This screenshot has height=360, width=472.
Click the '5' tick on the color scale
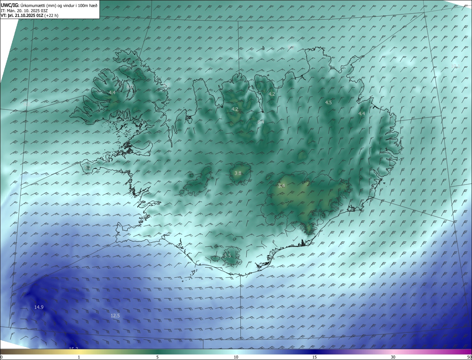(x=157, y=357)
